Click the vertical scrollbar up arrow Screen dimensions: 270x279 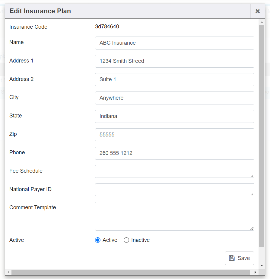262,22
